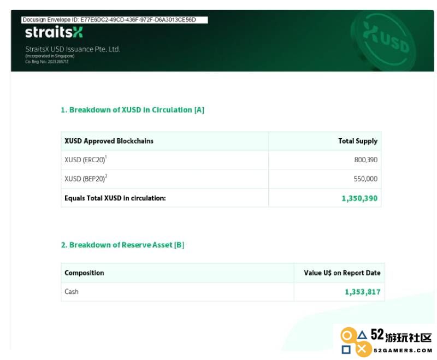Click the reserve value "1,353,817"
The height and width of the screenshot is (360, 437).
click(x=363, y=292)
